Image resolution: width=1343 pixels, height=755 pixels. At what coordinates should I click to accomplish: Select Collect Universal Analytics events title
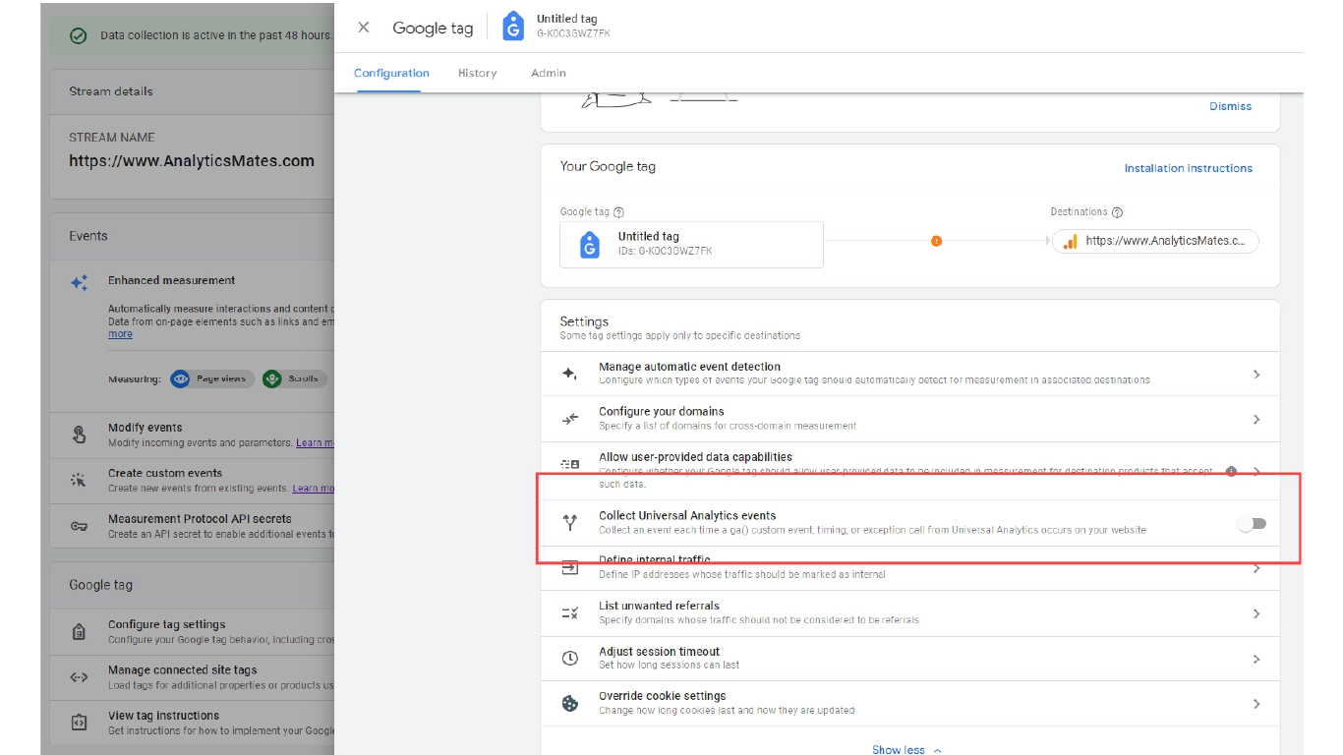tap(687, 515)
